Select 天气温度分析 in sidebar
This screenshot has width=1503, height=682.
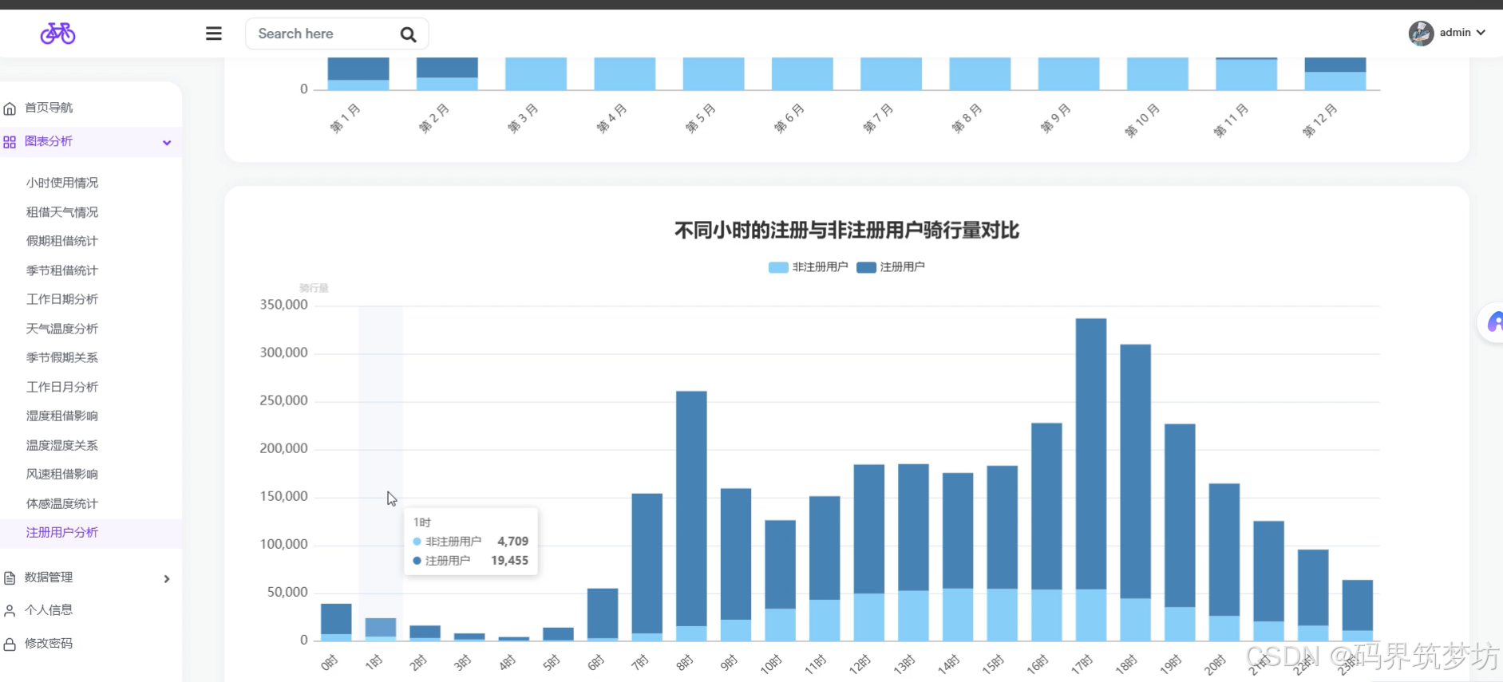[x=62, y=329]
